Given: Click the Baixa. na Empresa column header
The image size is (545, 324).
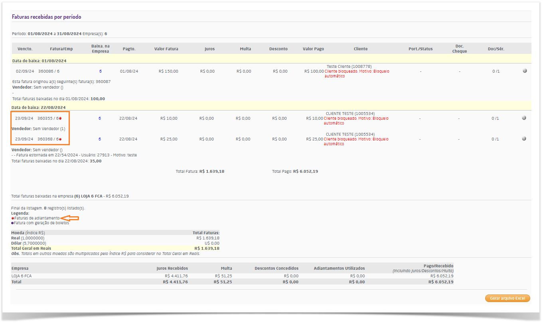Looking at the screenshot, I should pyautogui.click(x=101, y=49).
